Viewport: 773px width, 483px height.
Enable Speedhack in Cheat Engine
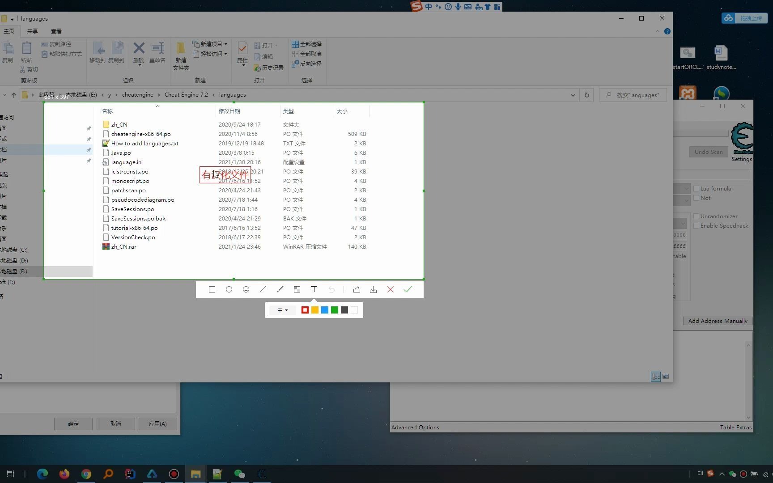tap(696, 225)
